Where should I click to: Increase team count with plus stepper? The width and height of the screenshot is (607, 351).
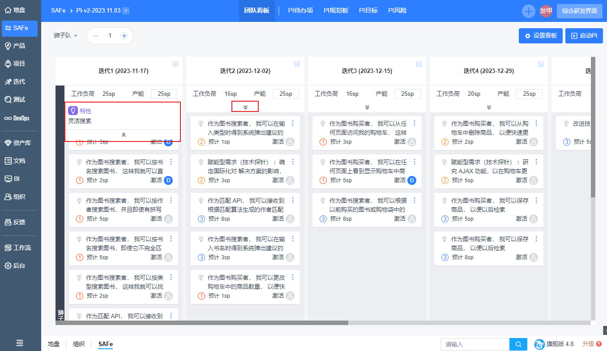(x=124, y=36)
